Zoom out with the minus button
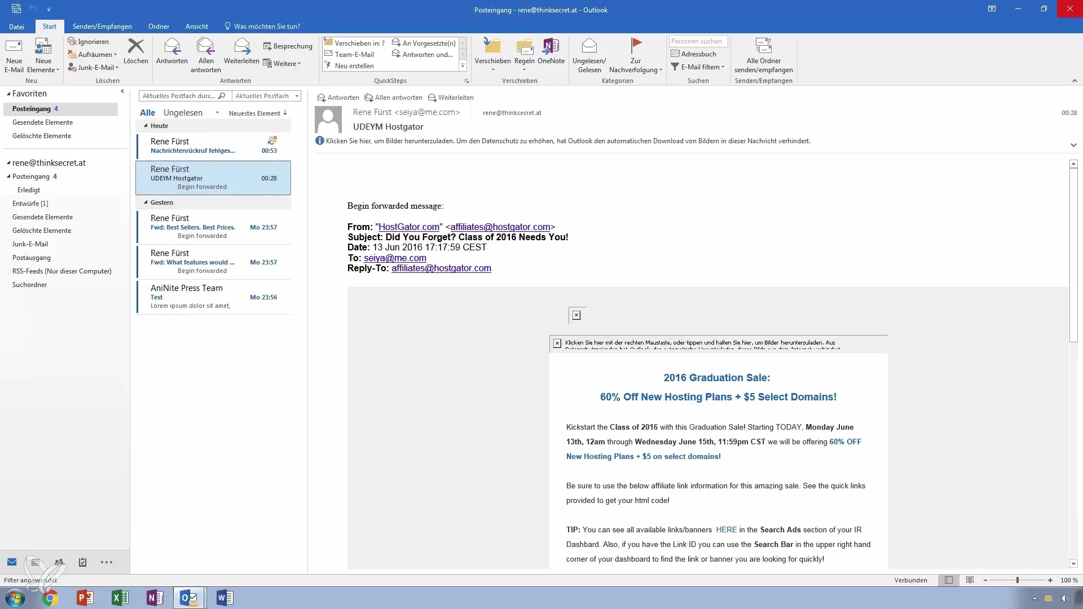This screenshot has height=609, width=1083. [x=985, y=580]
